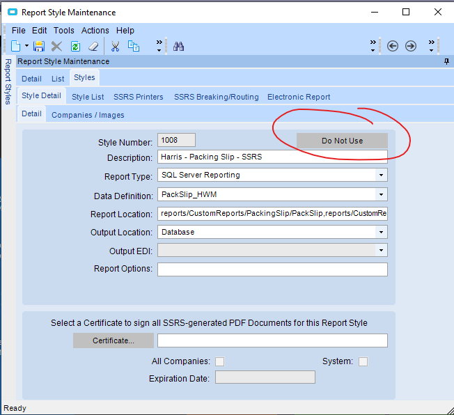Image resolution: width=454 pixels, height=415 pixels.
Task: Click the Refresh toolbar icon
Action: coord(75,46)
